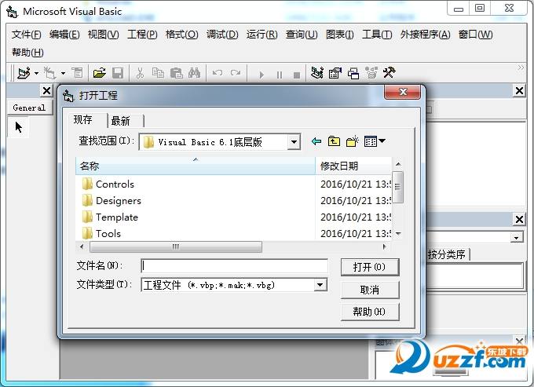The image size is (534, 387).
Task: Click the 打开(O) button
Action: (x=370, y=267)
